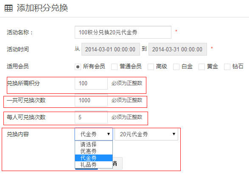Choose 请选择 in the dropdown list
The height and width of the screenshot is (177, 249).
[94, 144]
